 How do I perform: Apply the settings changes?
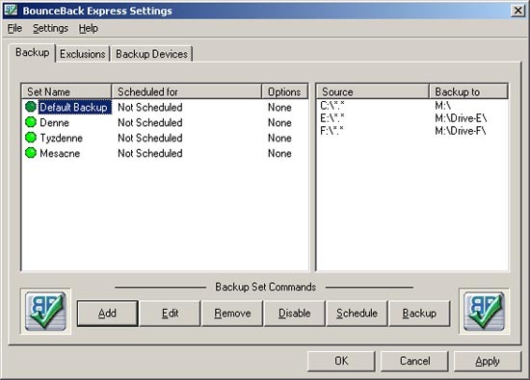[x=488, y=361]
